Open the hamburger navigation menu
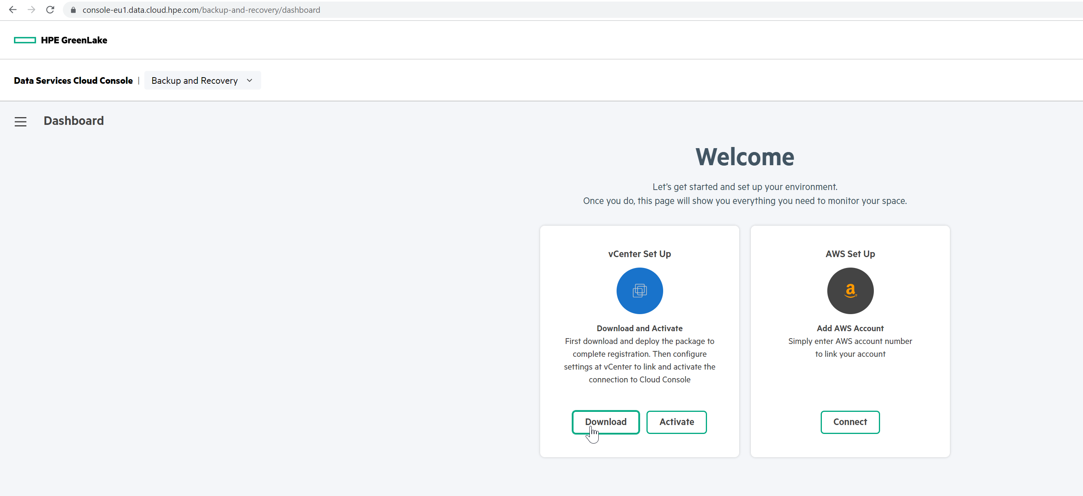Image resolution: width=1083 pixels, height=496 pixels. coord(21,122)
